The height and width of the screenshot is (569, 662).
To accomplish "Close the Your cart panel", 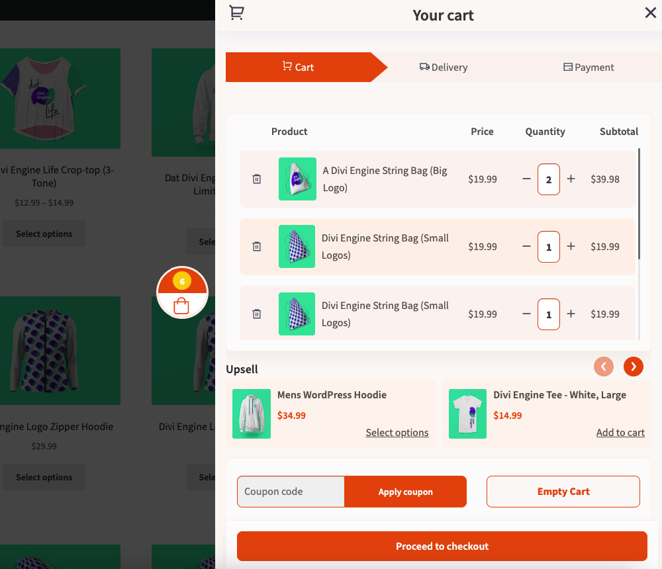I will [x=650, y=13].
